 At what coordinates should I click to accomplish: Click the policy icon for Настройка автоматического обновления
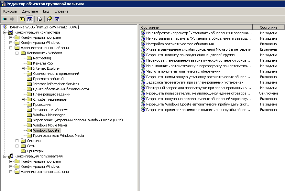143,44
